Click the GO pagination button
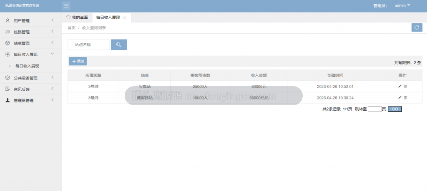 coord(394,109)
